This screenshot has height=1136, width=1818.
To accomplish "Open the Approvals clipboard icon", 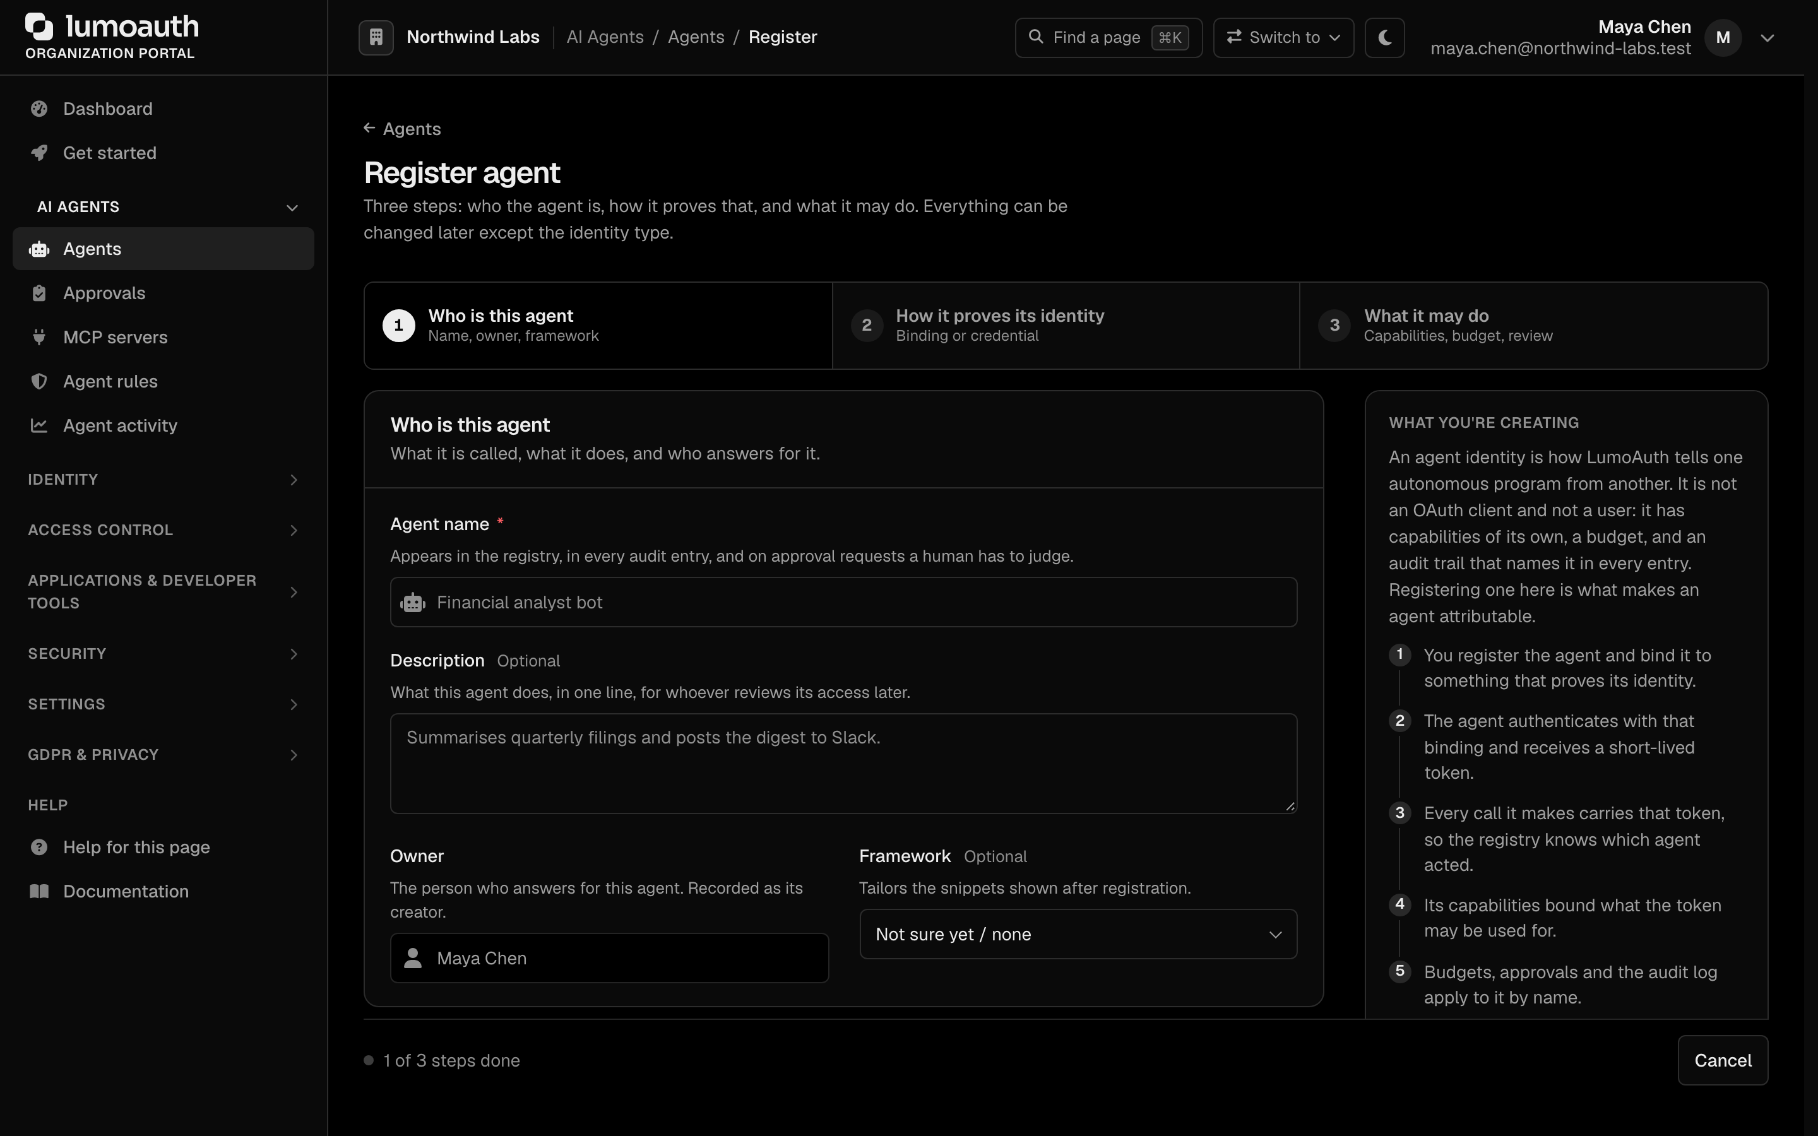I will [39, 293].
